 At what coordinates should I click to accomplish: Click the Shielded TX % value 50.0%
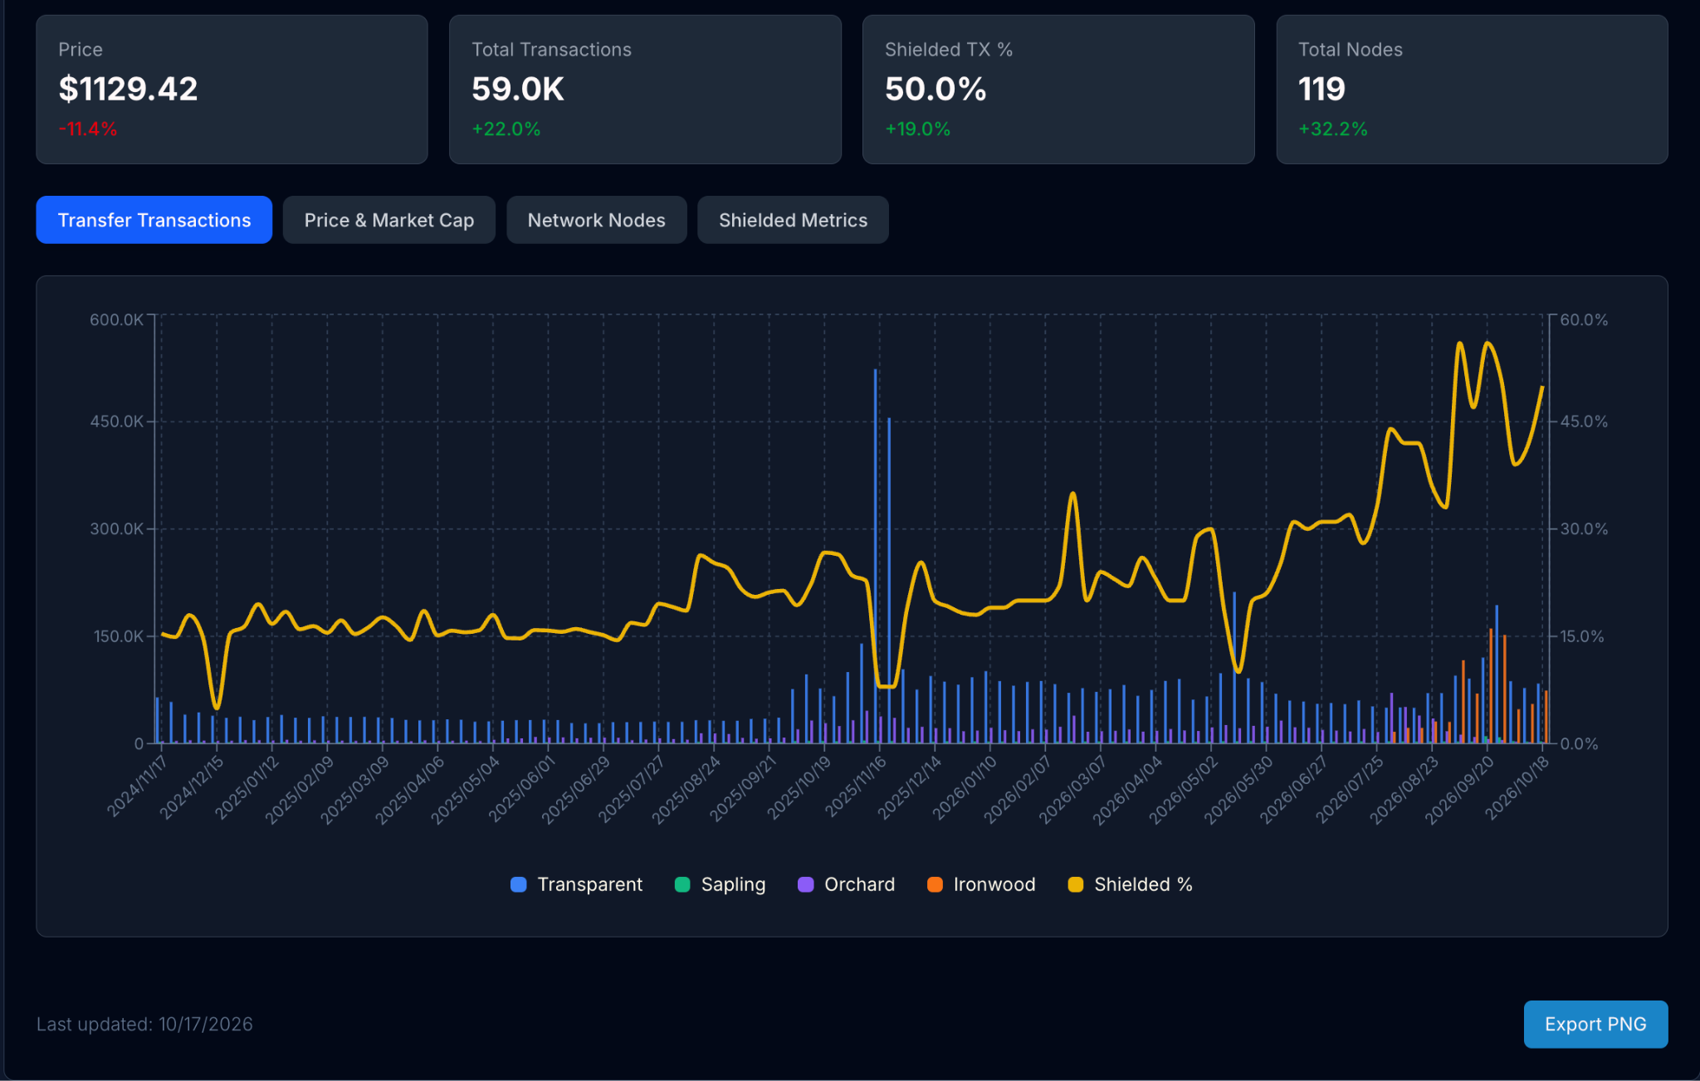935,89
